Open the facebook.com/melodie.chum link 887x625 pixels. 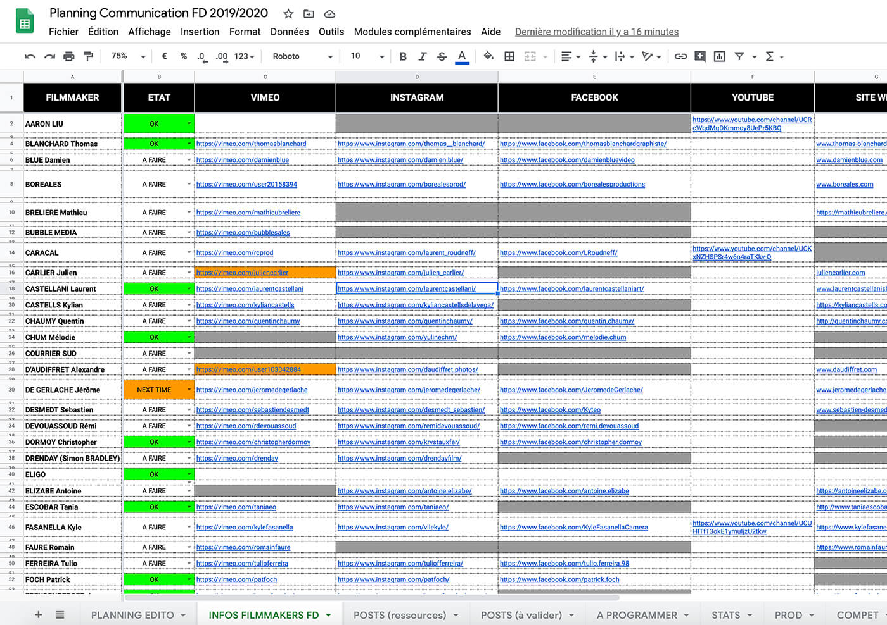coord(563,337)
